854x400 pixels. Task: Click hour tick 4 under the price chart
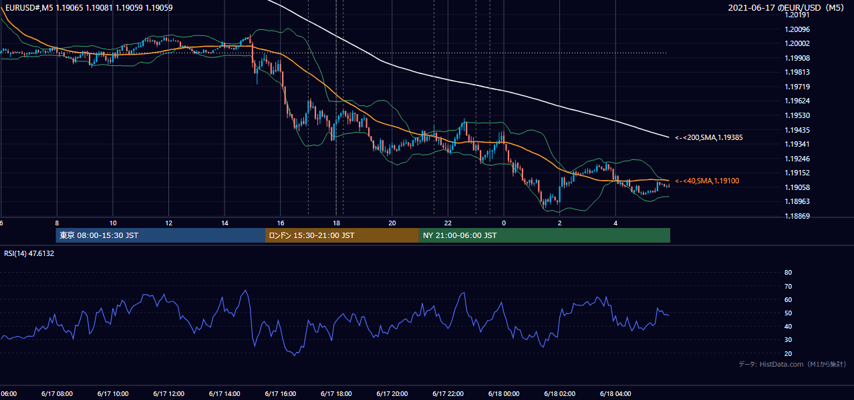coord(615,223)
